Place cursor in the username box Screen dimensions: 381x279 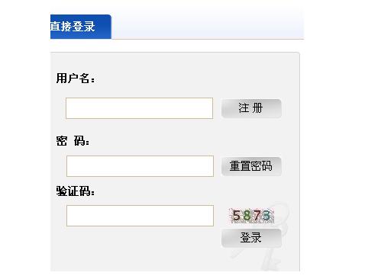[x=139, y=108]
